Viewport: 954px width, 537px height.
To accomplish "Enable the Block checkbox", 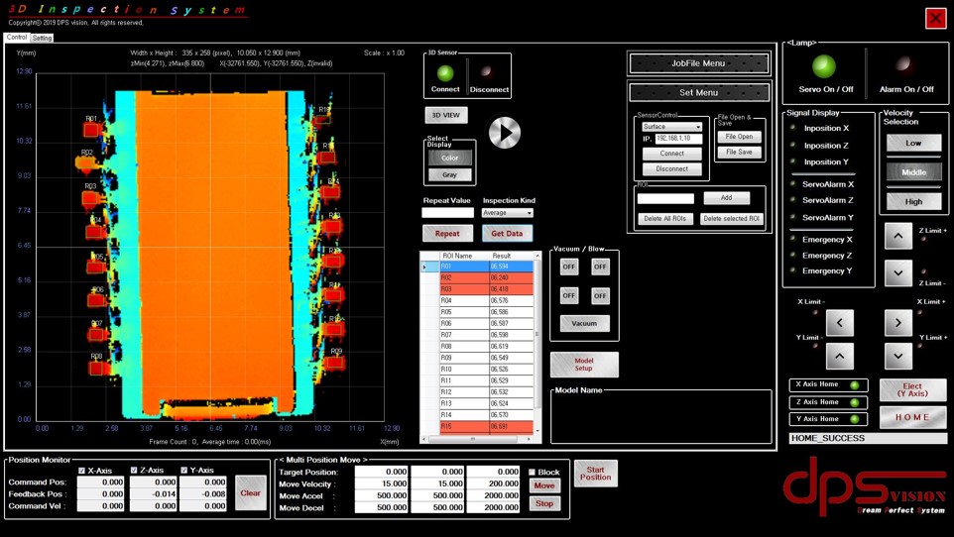I will coord(533,473).
